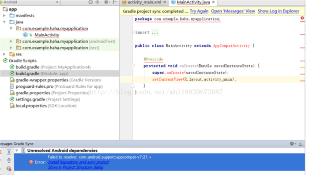This screenshot has width=309, height=175.
Task: Close the activity_main.xml tab
Action: 165,2
